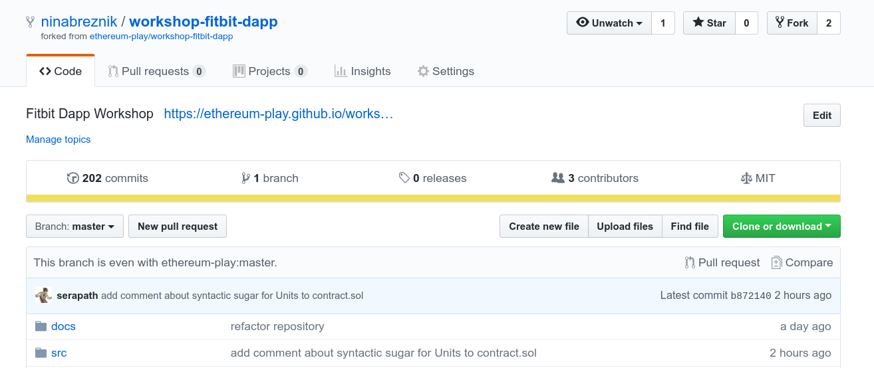Click the people icon beside 3 contributors
This screenshot has height=368, width=874.
coord(558,178)
